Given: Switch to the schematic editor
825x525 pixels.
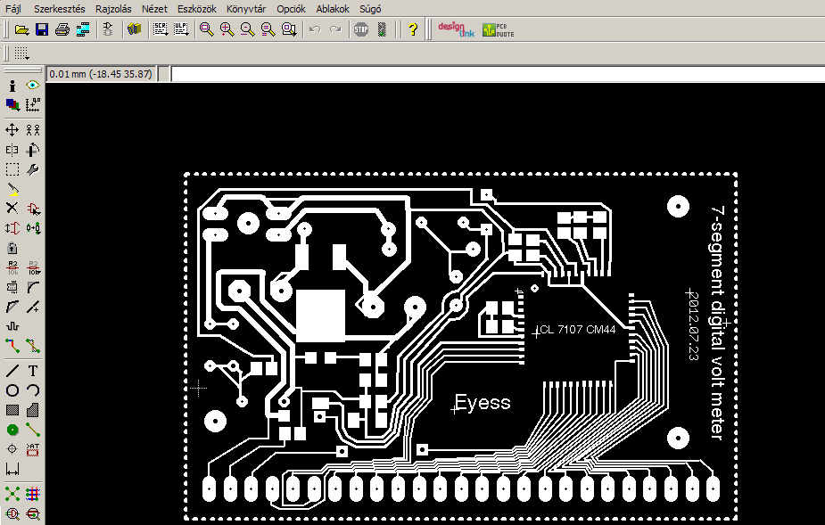Looking at the screenshot, I should [x=109, y=29].
